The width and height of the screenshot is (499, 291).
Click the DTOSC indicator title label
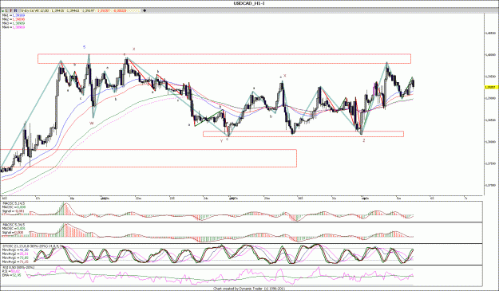[31, 246]
